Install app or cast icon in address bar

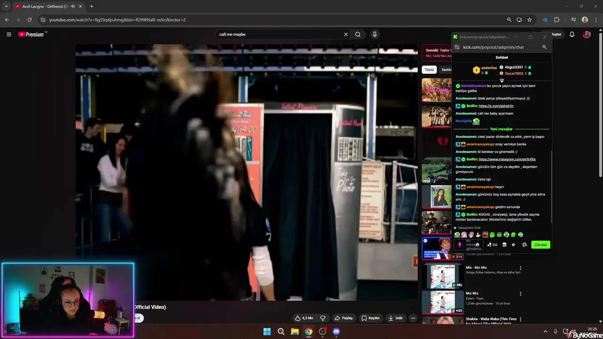[519, 20]
